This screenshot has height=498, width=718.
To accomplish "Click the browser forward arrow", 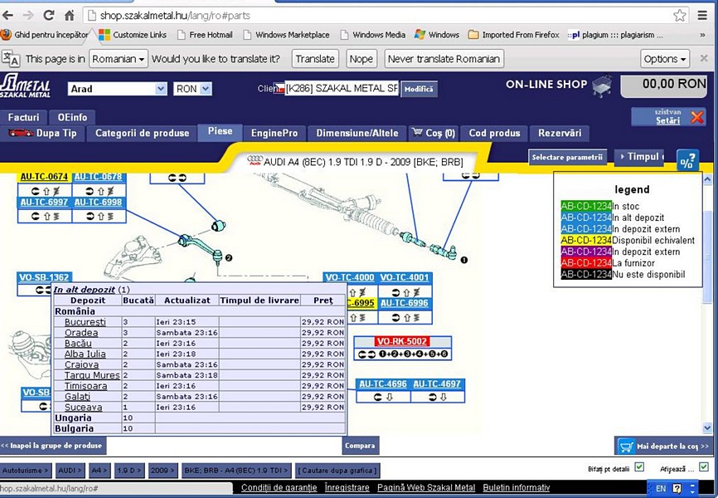I will 28,16.
